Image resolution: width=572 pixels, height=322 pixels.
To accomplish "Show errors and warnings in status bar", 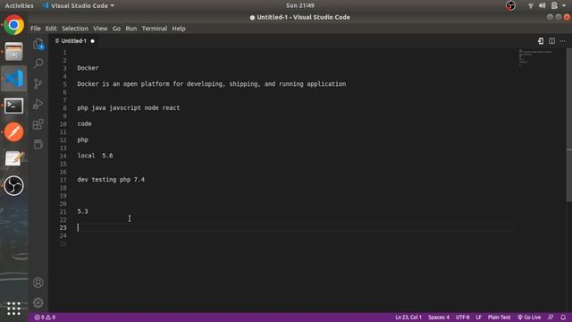I will pos(45,318).
